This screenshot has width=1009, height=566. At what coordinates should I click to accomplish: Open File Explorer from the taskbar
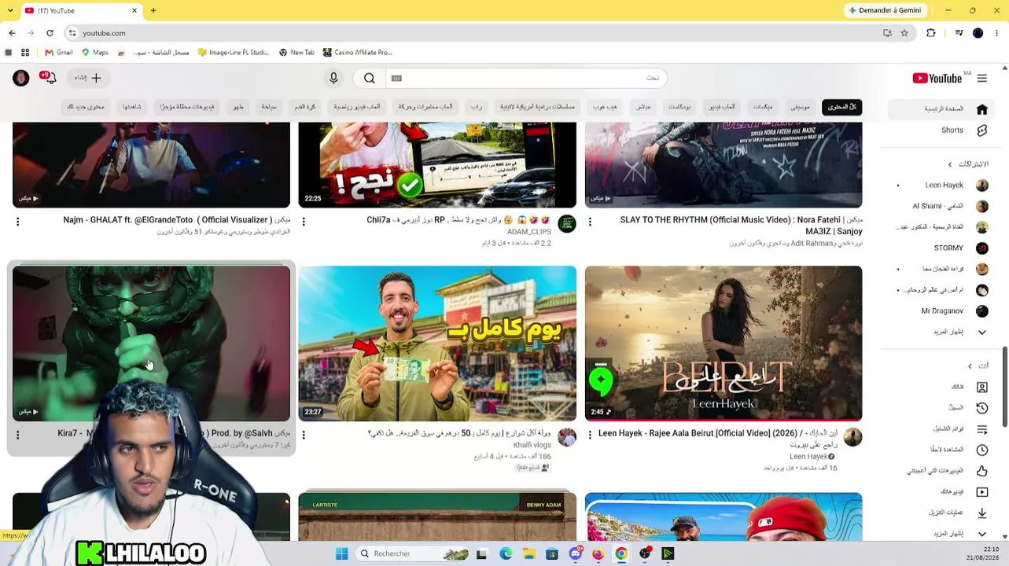point(529,553)
